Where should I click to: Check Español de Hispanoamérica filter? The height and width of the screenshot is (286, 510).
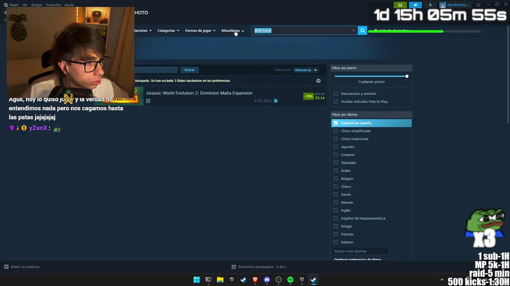tap(336, 218)
